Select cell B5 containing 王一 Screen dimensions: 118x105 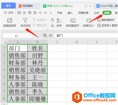coord(37,77)
